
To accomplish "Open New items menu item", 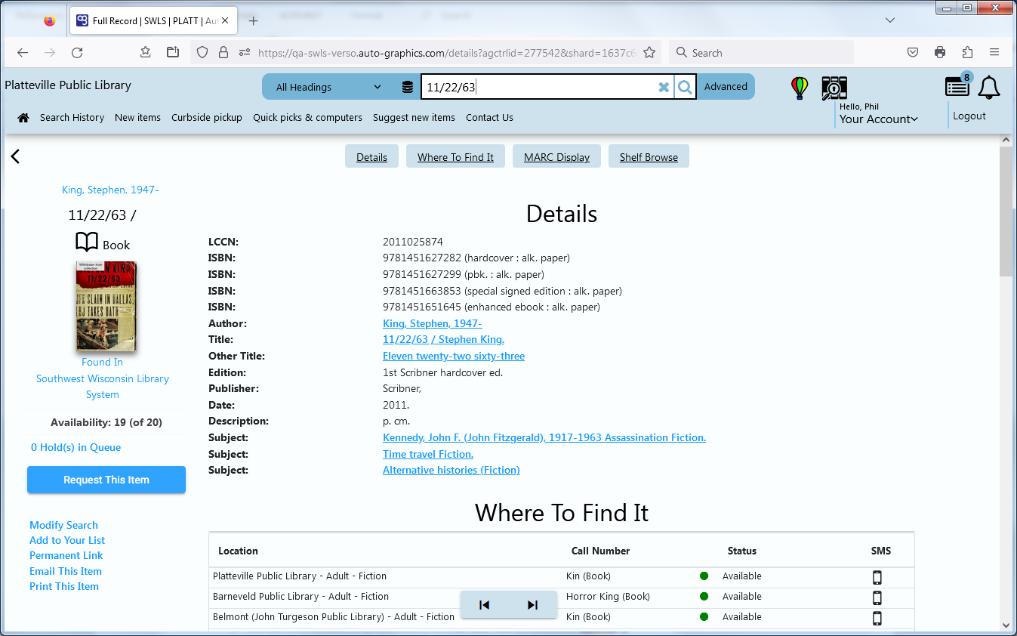I will (x=137, y=118).
